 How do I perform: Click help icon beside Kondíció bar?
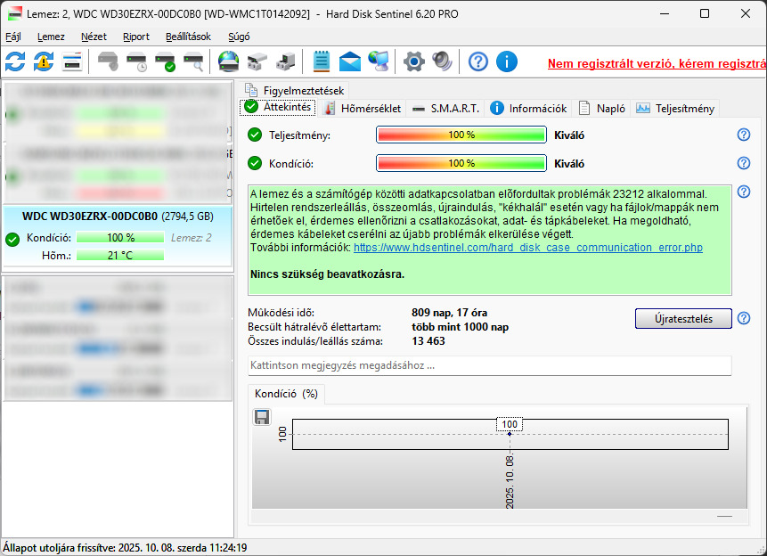(744, 163)
